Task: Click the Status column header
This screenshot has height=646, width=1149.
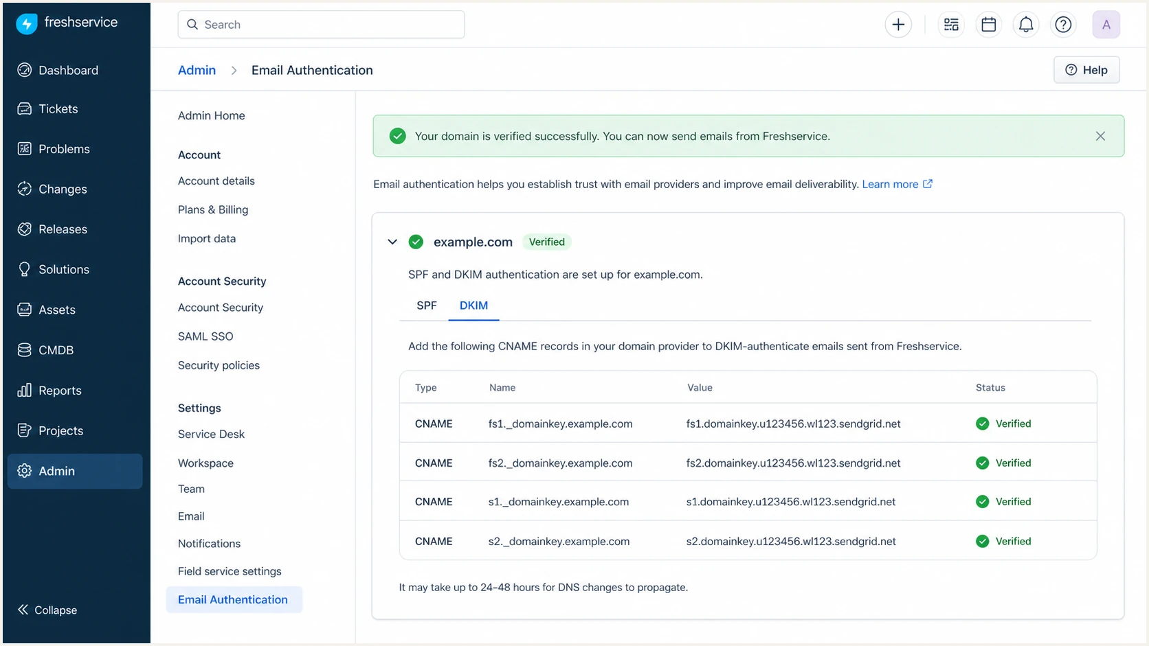Action: tap(990, 388)
